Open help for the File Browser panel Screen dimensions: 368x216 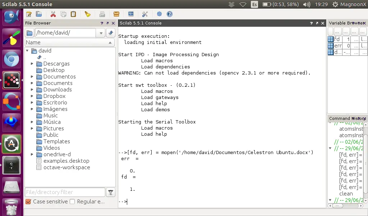point(102,23)
